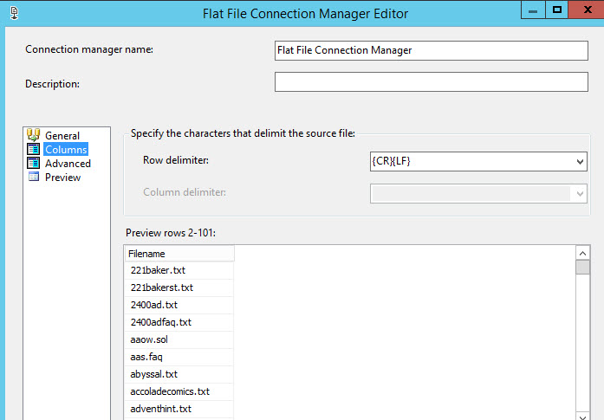Viewport: 604px width, 420px height.
Task: Click the Connection manager name field
Action: (431, 50)
